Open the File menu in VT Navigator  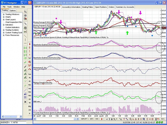click(x=4, y=7)
